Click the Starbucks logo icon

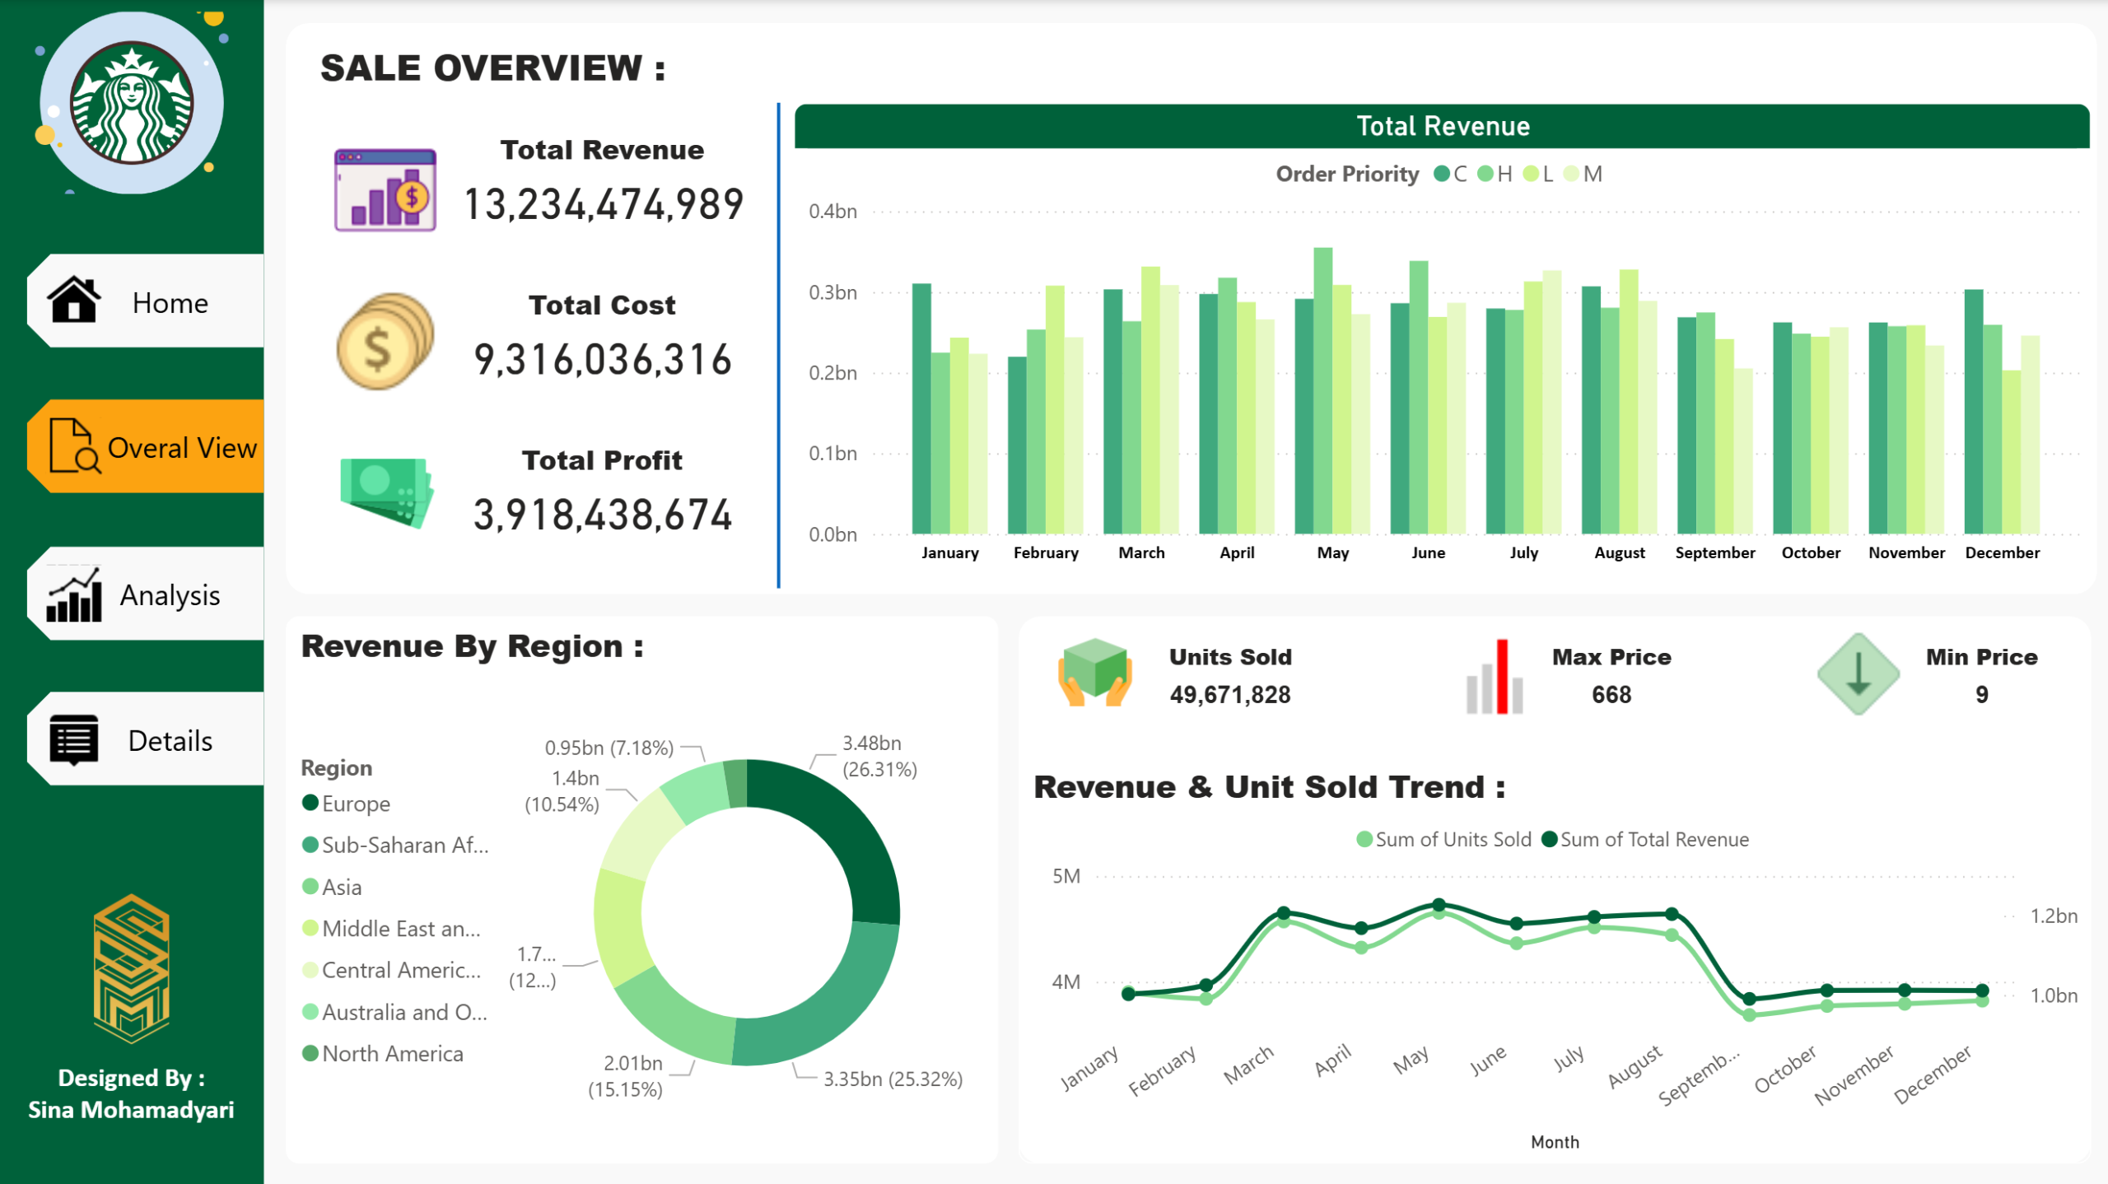(x=132, y=104)
